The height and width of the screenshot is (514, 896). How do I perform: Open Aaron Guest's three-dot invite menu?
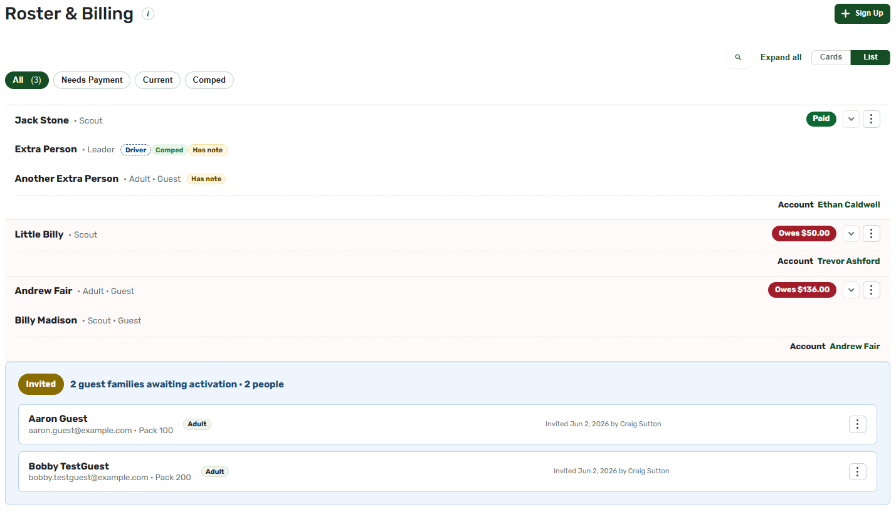point(858,424)
